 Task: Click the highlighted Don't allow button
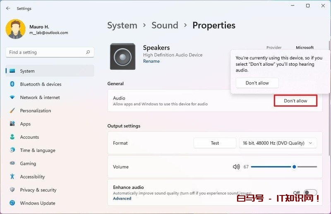click(x=295, y=101)
